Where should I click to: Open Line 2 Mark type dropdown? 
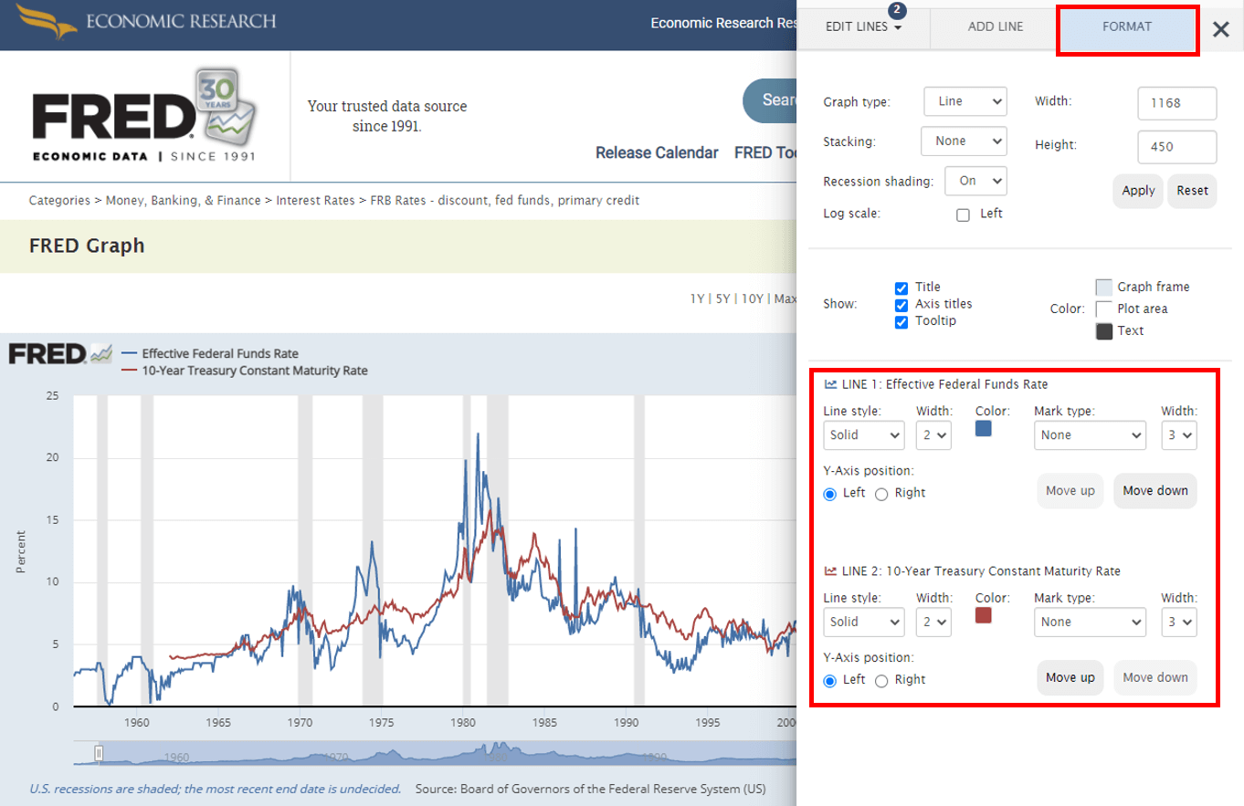1090,622
